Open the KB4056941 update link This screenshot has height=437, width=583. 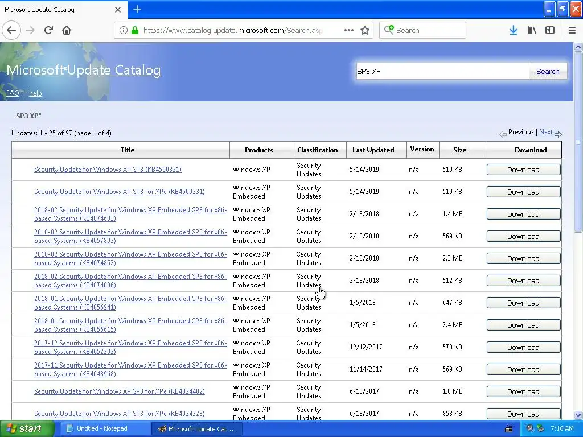pos(130,303)
